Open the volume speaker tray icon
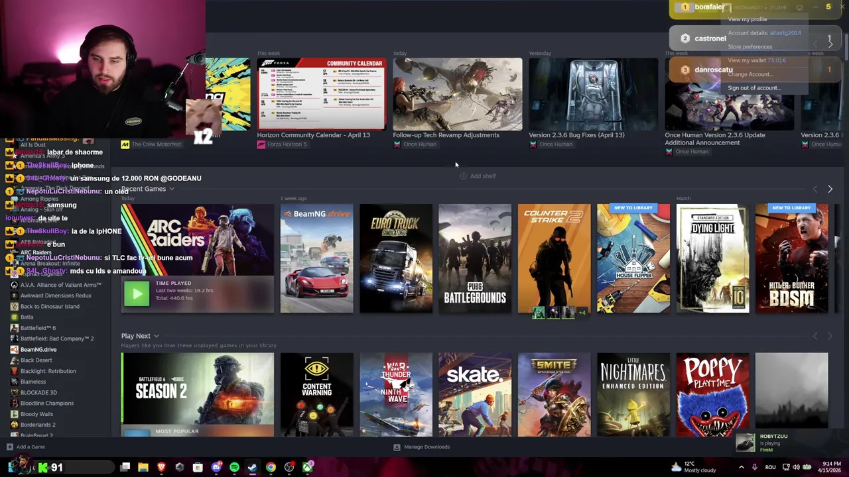This screenshot has width=849, height=477. click(796, 468)
